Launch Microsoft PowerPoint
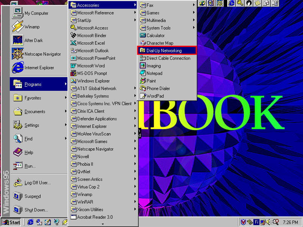Image resolution: width=303 pixels, height=227 pixels. [x=103, y=58]
